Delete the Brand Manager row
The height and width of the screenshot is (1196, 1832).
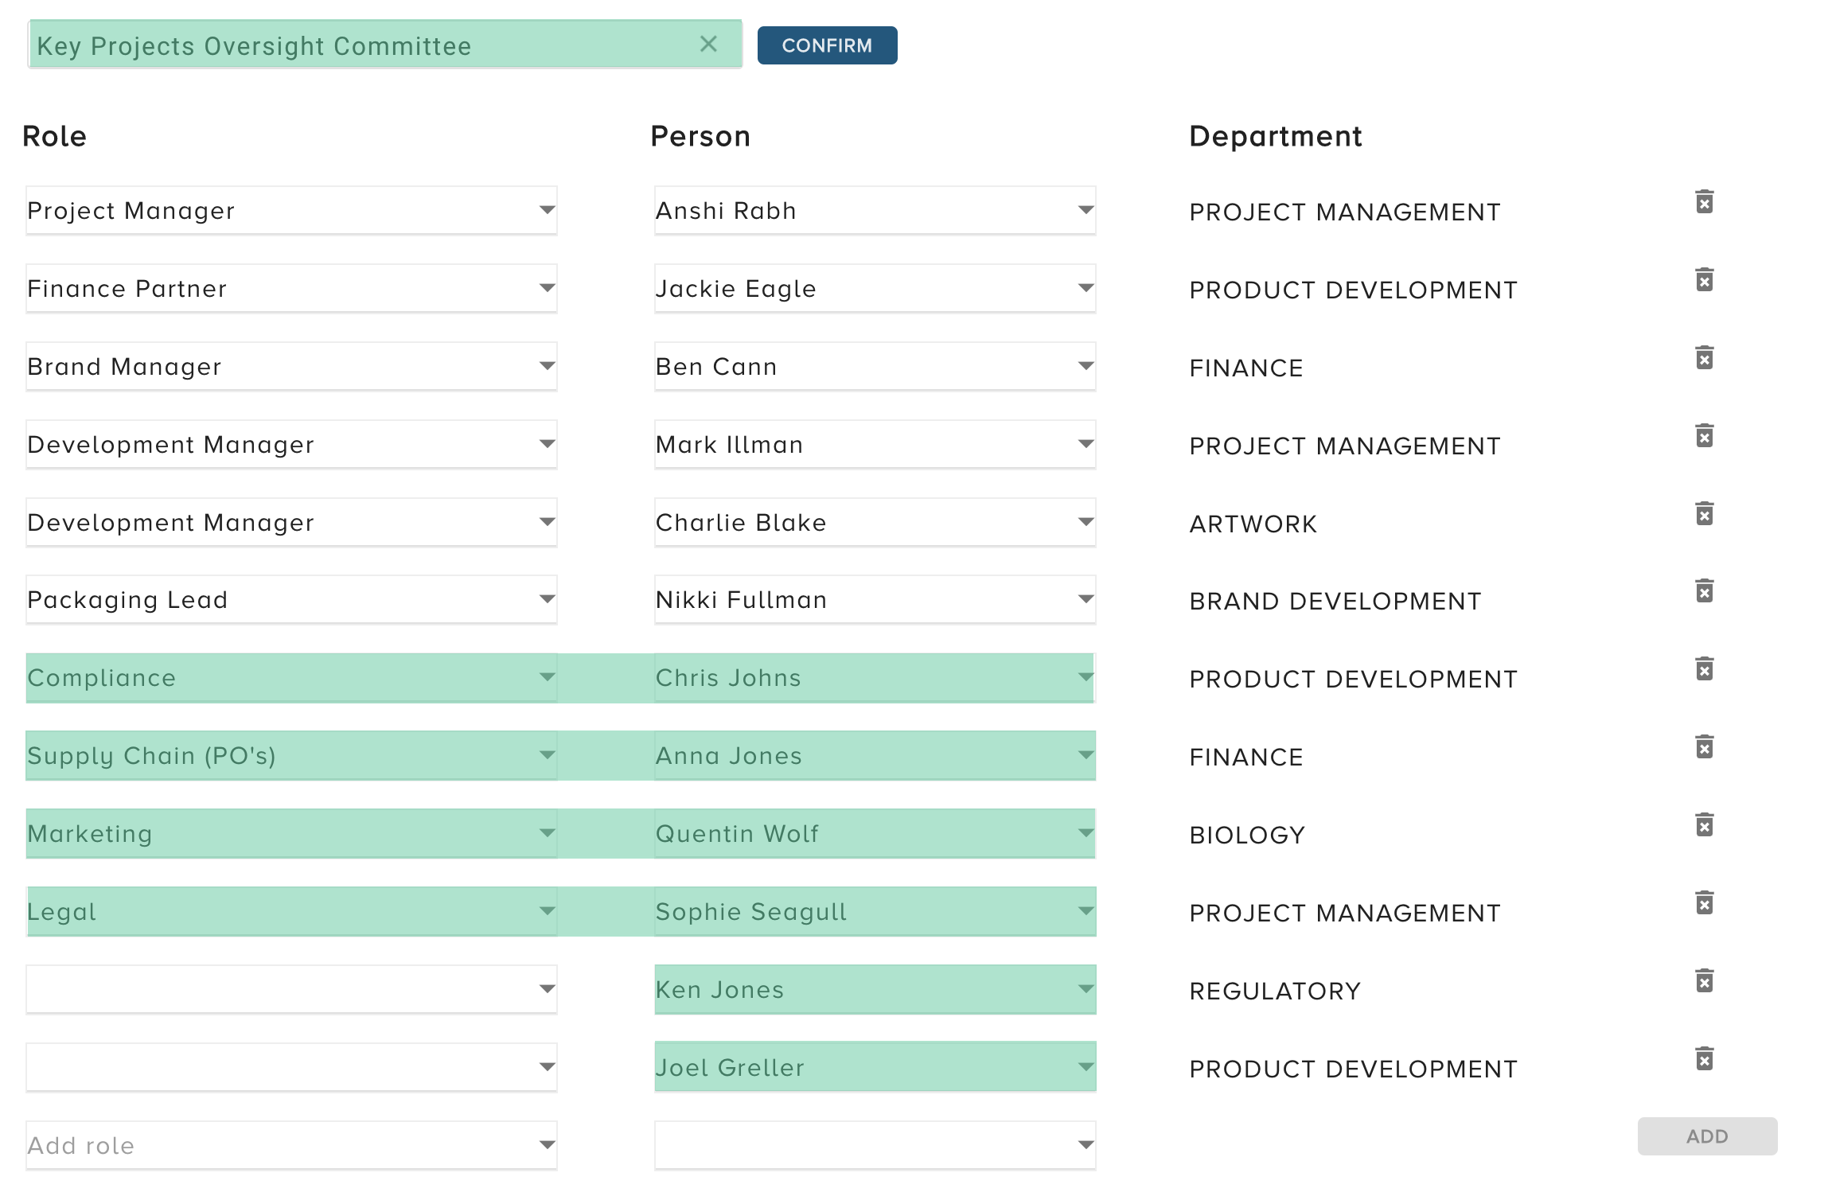(1704, 358)
